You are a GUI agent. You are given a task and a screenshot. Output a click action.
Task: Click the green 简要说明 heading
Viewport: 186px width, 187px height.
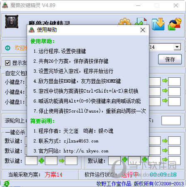point(42,121)
